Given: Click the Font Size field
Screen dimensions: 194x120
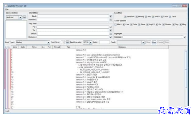Looking at the screenshot, I should pyautogui.click(x=63, y=42).
